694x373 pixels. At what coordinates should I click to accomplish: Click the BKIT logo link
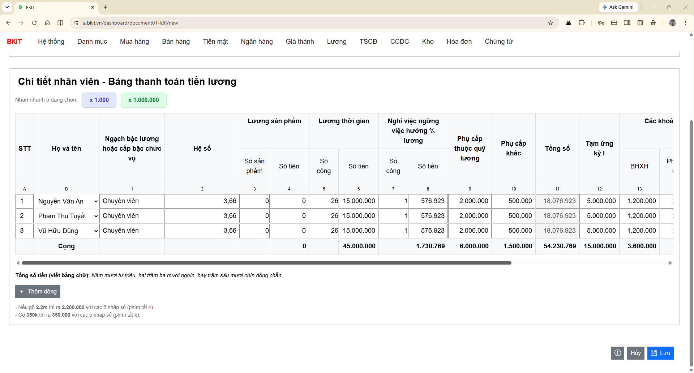point(14,42)
